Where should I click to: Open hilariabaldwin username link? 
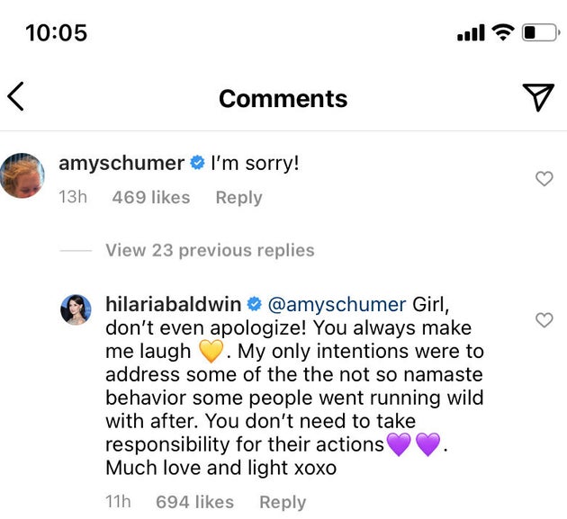(173, 304)
